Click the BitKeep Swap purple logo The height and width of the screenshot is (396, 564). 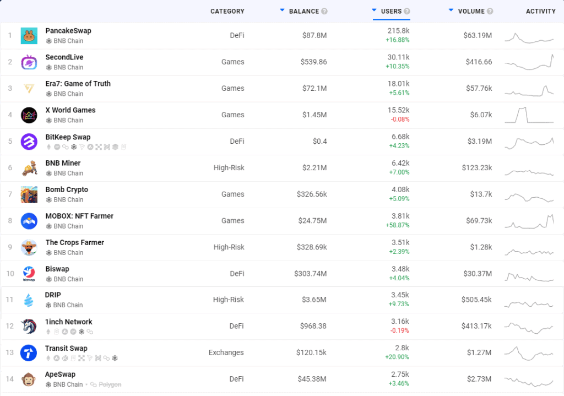(29, 142)
